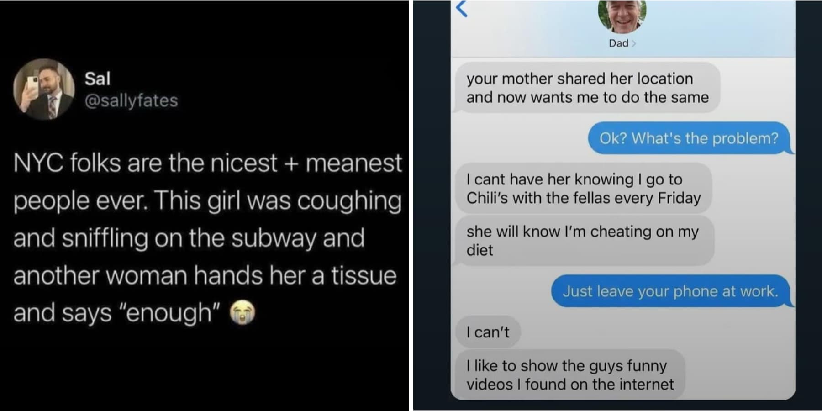Select the Chili's with the fellas message
Viewport: 822px width, 411px height.
584,188
